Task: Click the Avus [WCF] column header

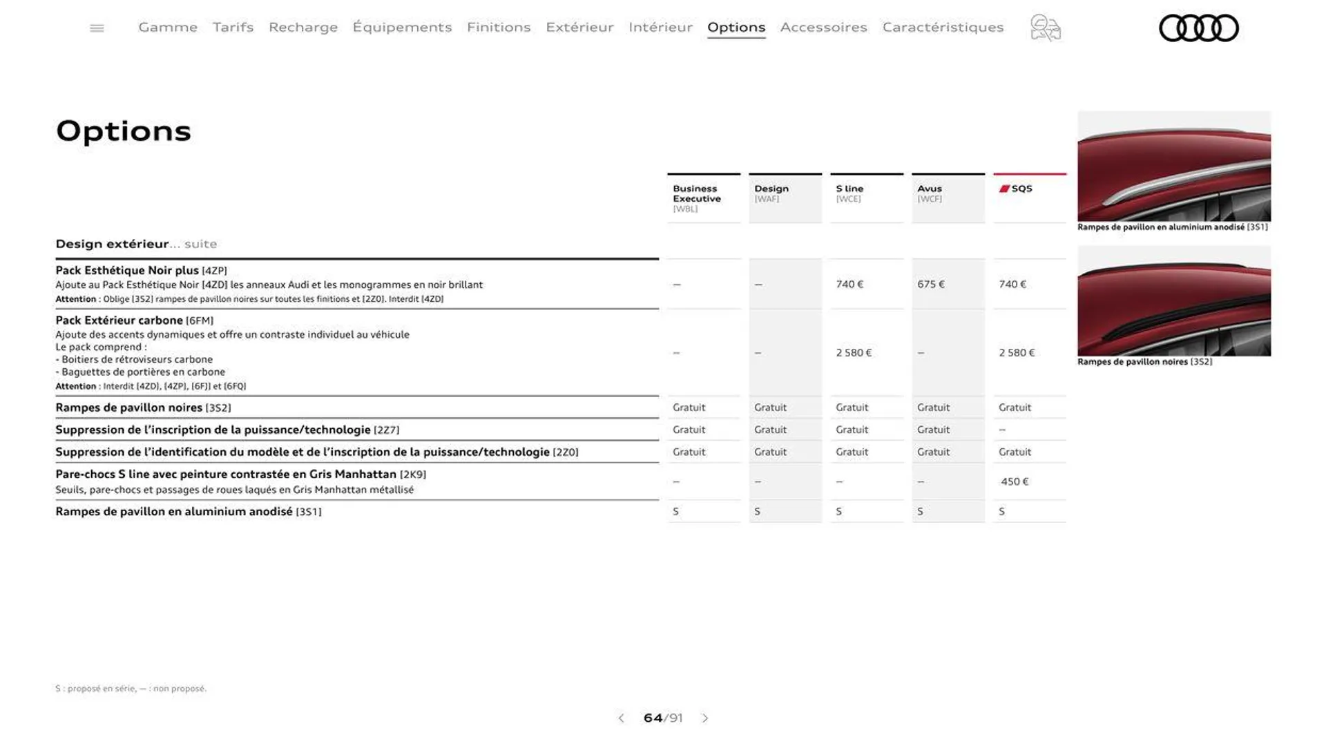Action: tap(948, 198)
